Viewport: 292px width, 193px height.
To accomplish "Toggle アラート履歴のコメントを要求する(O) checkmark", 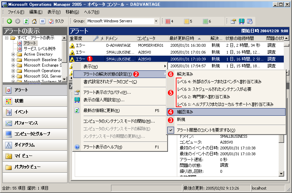I will pos(226,130).
